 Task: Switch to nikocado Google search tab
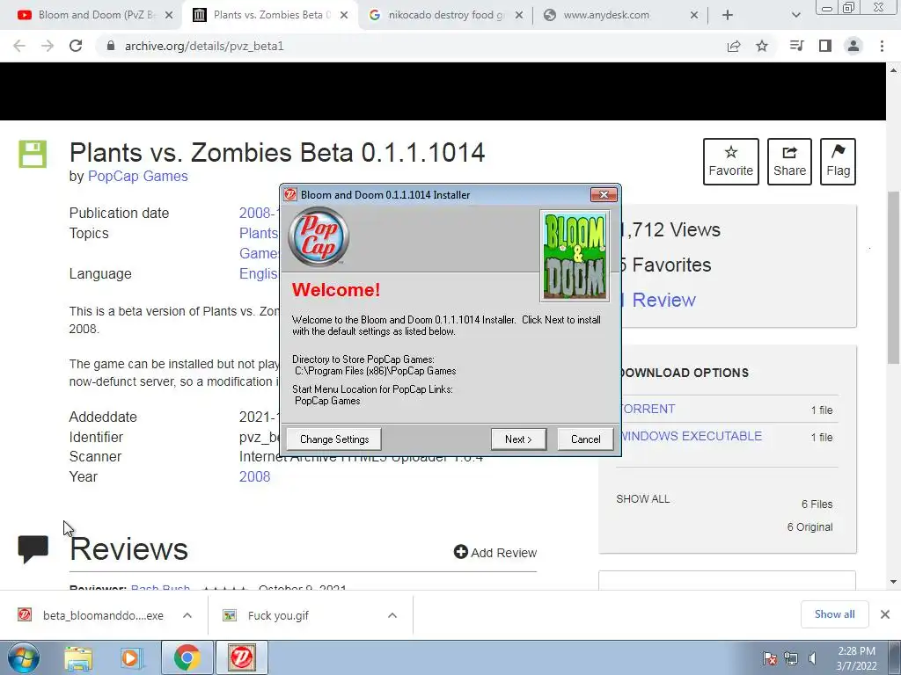(x=445, y=15)
